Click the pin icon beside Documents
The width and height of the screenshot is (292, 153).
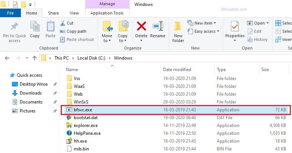click(x=55, y=102)
